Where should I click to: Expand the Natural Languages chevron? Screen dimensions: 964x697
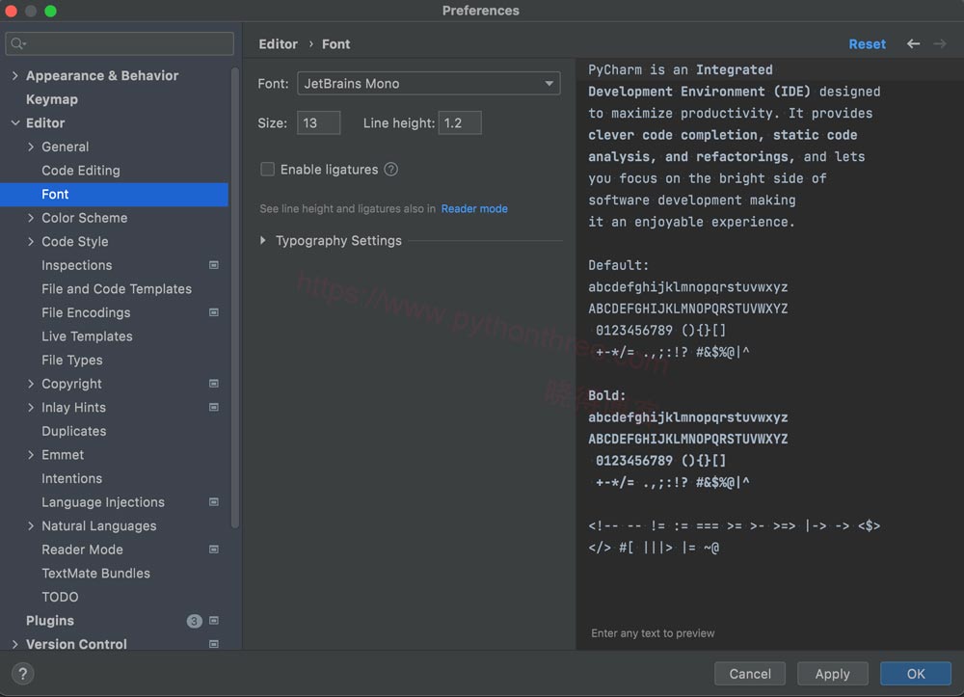pos(31,526)
